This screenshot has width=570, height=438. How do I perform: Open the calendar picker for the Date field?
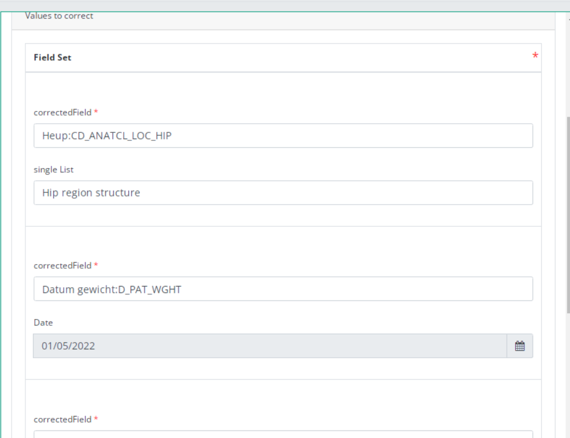coord(520,346)
